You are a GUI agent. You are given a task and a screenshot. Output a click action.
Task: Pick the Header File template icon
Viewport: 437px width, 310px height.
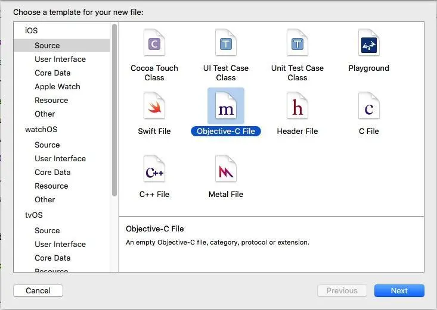[x=297, y=107]
